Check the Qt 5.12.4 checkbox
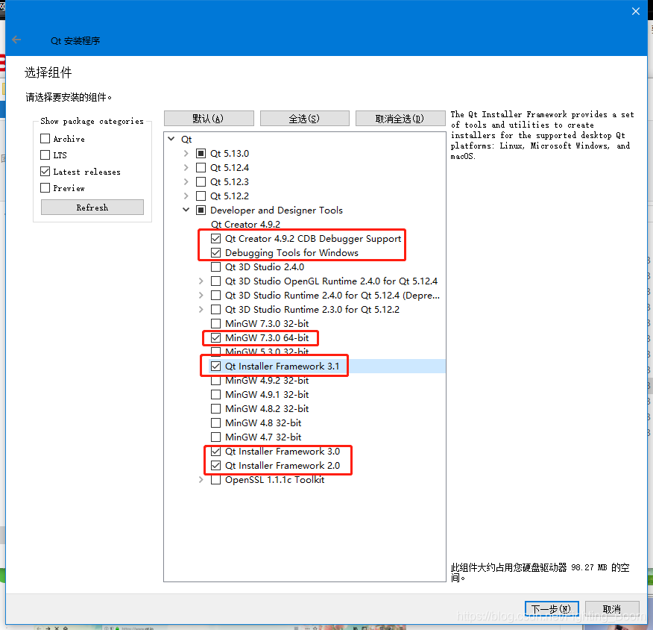The image size is (653, 630). 201,168
